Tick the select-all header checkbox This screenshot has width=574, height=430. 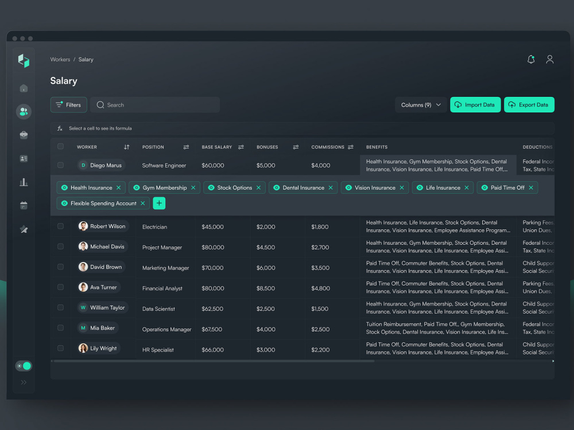[x=60, y=147]
